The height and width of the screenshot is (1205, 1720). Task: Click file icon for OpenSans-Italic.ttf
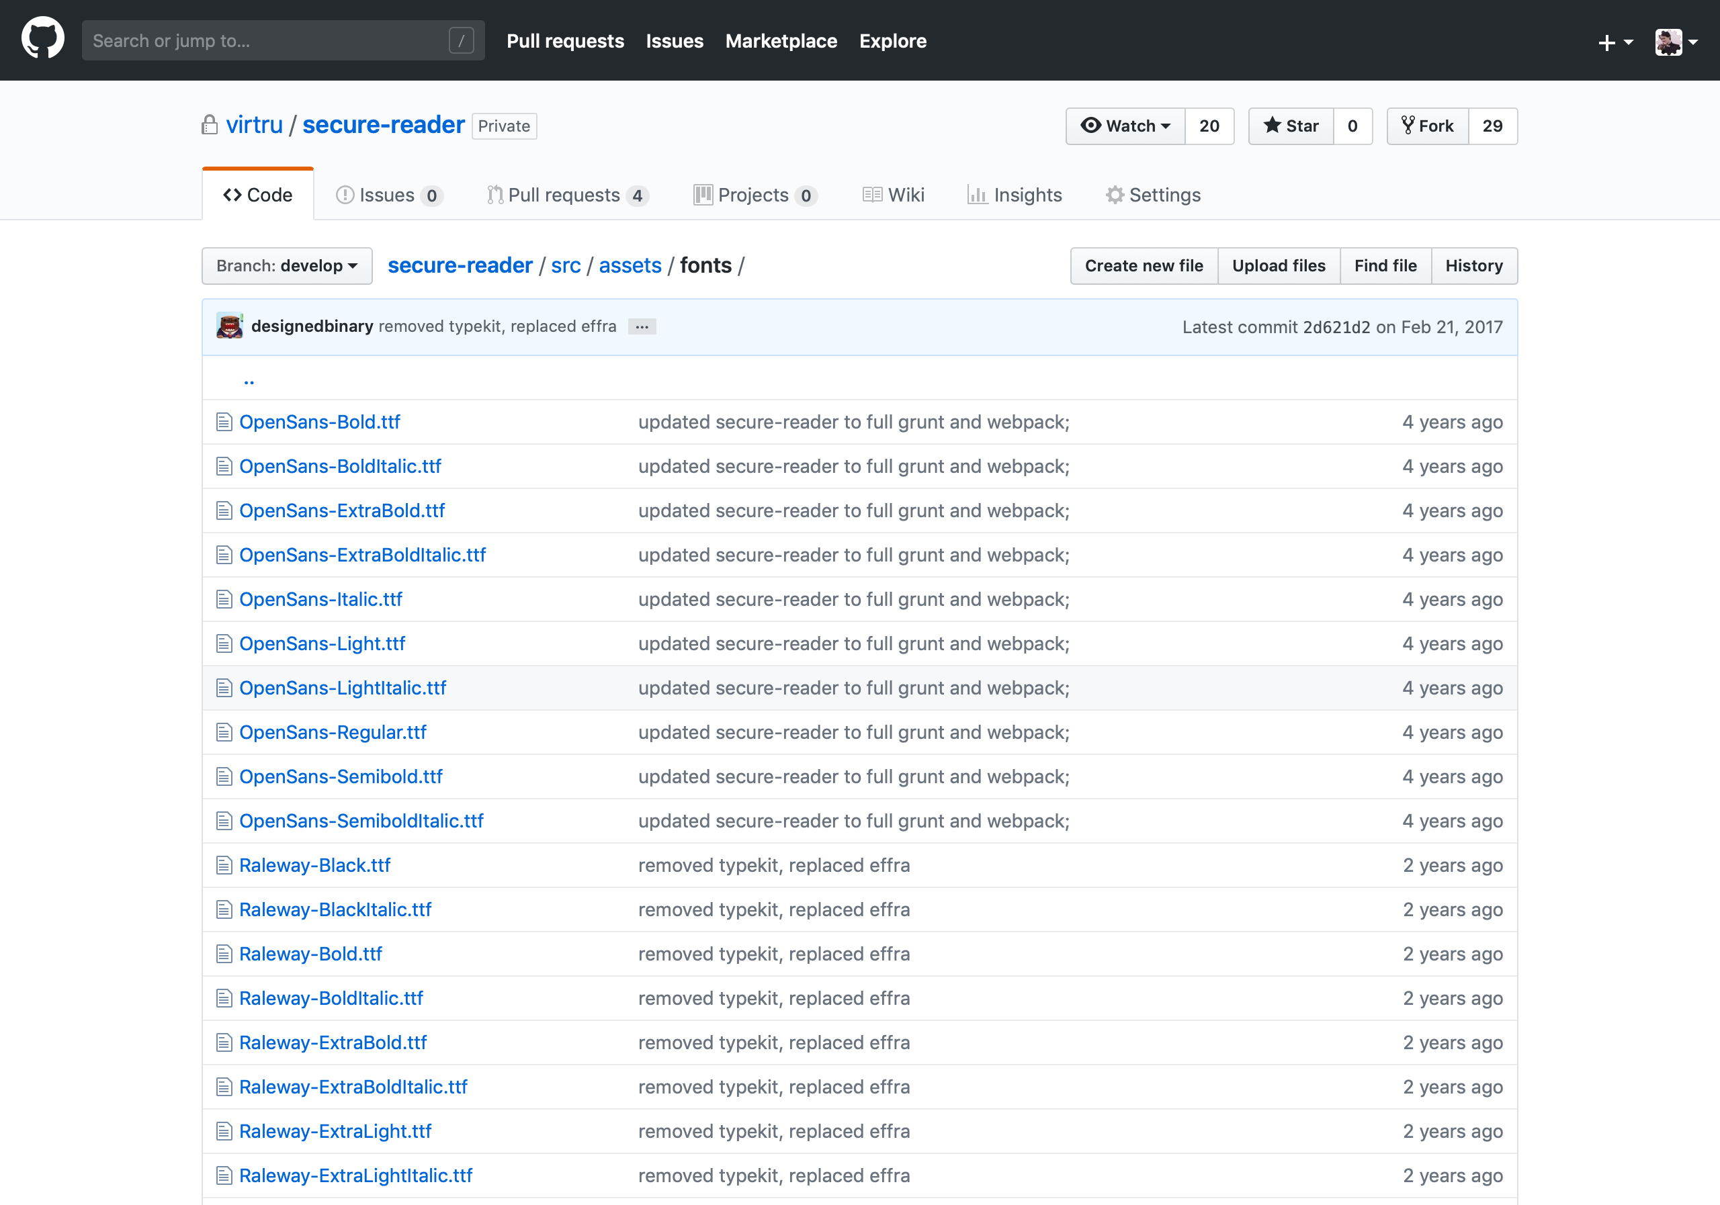tap(224, 599)
